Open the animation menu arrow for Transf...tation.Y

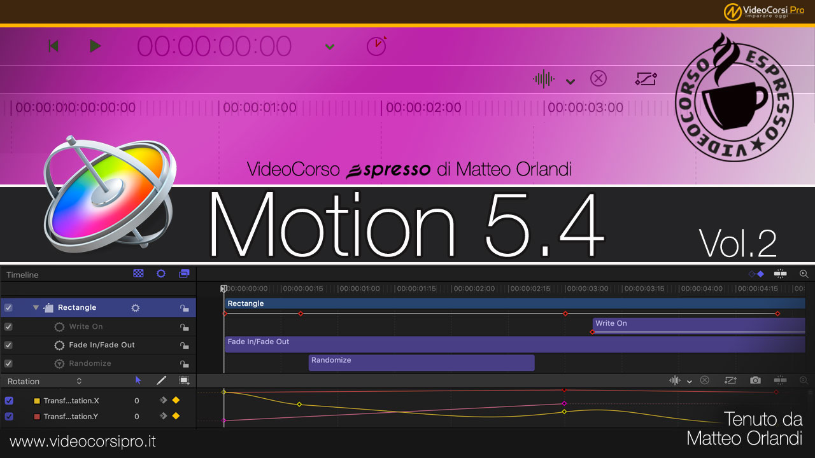[163, 416]
